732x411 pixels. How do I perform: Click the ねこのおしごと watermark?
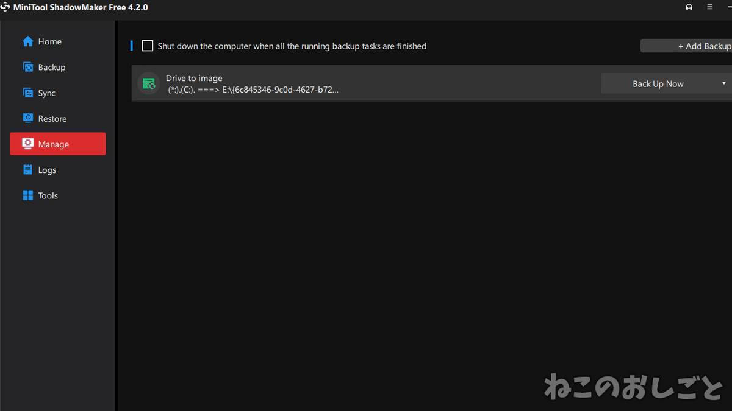[633, 387]
